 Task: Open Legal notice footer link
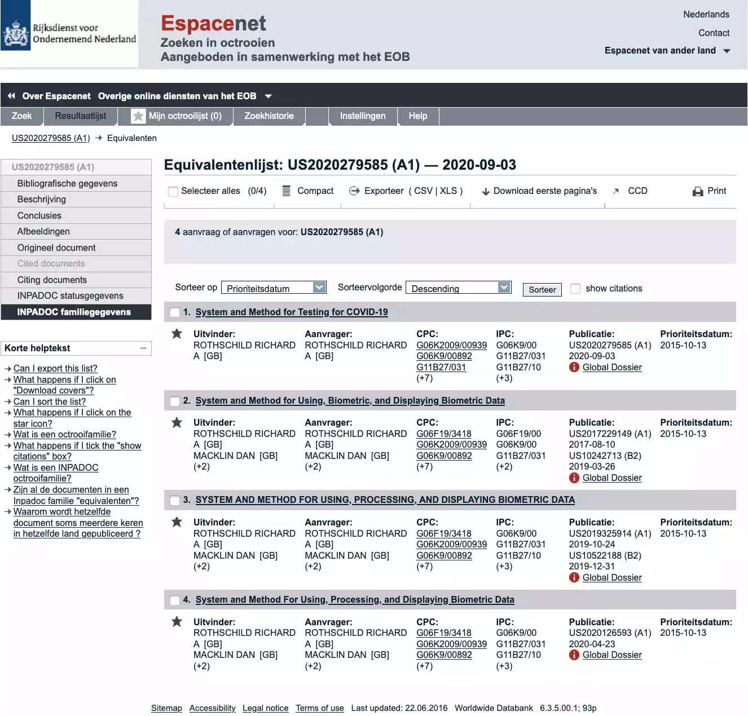pos(265,708)
